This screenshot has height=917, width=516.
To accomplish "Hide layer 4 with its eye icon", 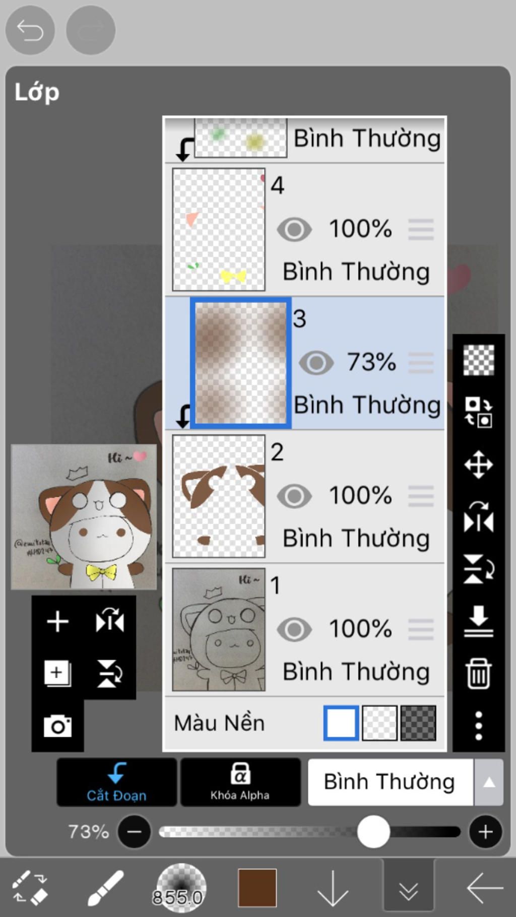I will point(294,229).
